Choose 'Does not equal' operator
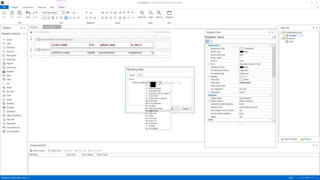This screenshot has width=320, height=180. click(x=158, y=88)
